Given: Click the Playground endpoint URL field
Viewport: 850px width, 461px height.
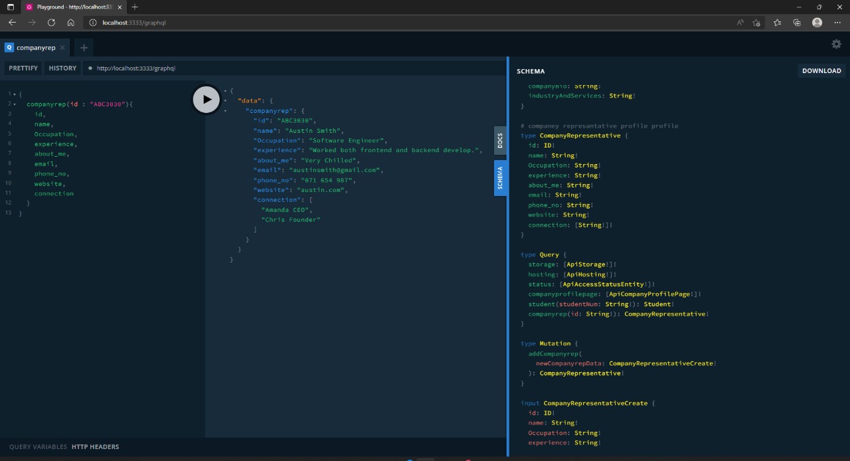Looking at the screenshot, I should 294,68.
